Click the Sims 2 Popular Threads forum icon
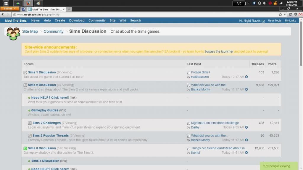The width and height of the screenshot is (303, 170). pos(30,136)
